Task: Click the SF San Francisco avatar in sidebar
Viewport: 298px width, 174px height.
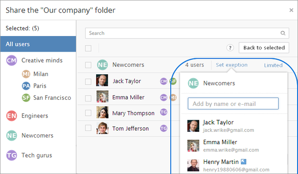Action: tap(26, 98)
